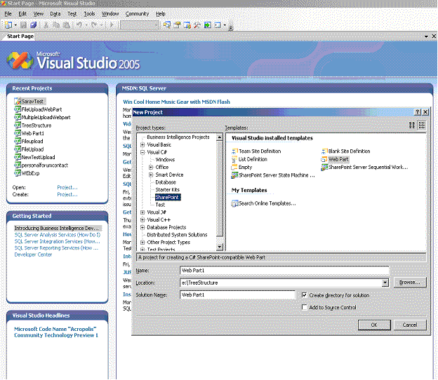Click the Create Project... link

[x=67, y=194]
